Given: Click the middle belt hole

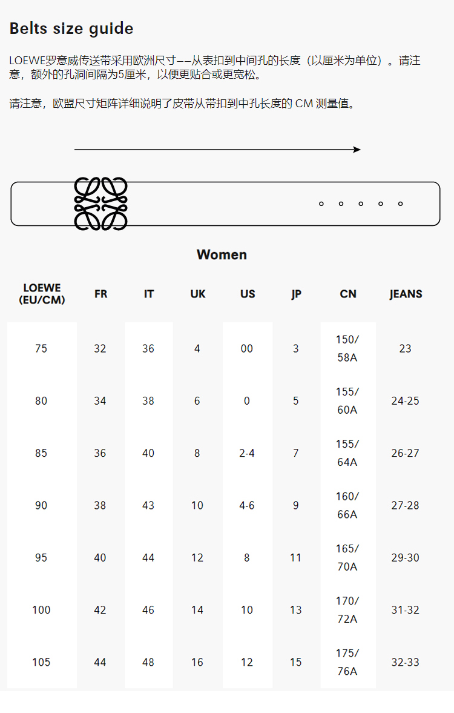Looking at the screenshot, I should [x=361, y=204].
